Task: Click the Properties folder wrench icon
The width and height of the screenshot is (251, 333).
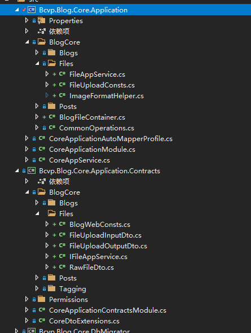Action: (x=41, y=20)
